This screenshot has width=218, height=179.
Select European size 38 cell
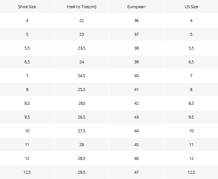[x=136, y=48]
